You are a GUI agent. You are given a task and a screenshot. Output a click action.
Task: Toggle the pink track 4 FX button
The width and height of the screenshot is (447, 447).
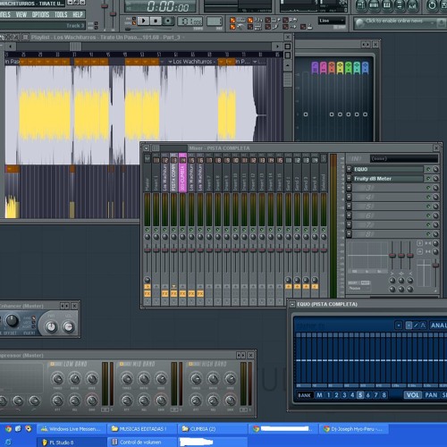click(182, 294)
